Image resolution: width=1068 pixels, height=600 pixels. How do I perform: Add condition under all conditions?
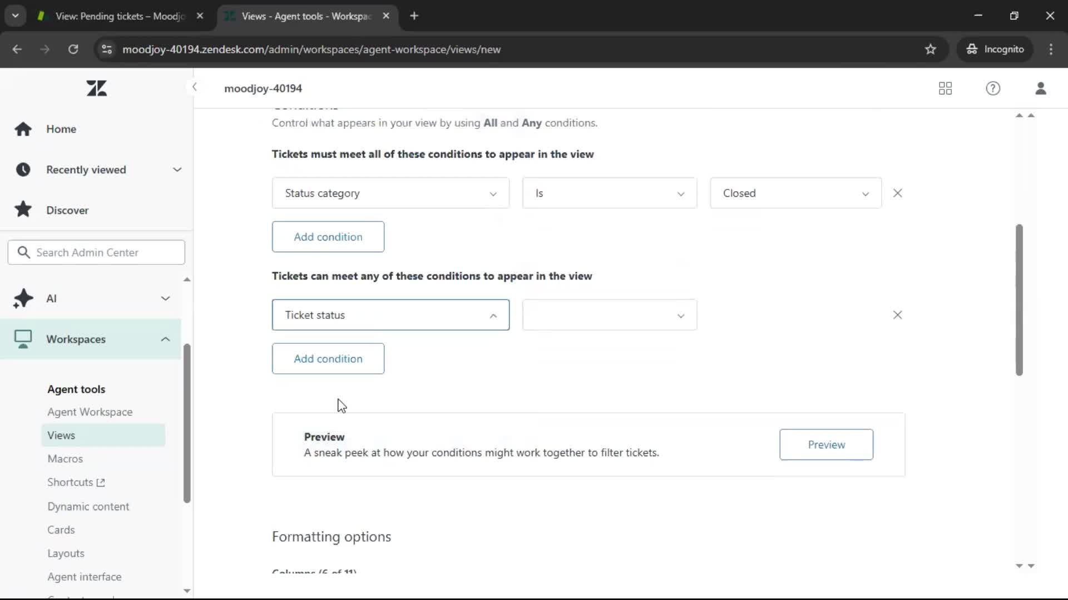pyautogui.click(x=328, y=237)
